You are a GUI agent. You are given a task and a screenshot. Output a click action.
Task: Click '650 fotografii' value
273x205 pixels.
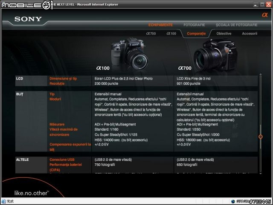187,165
